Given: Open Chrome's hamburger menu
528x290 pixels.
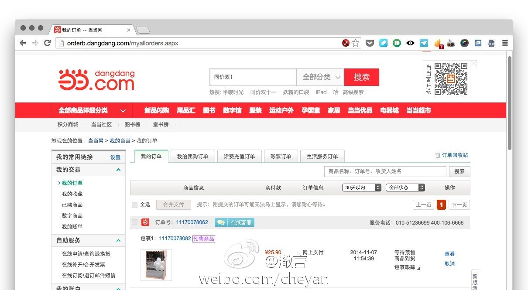Looking at the screenshot, I should [505, 43].
